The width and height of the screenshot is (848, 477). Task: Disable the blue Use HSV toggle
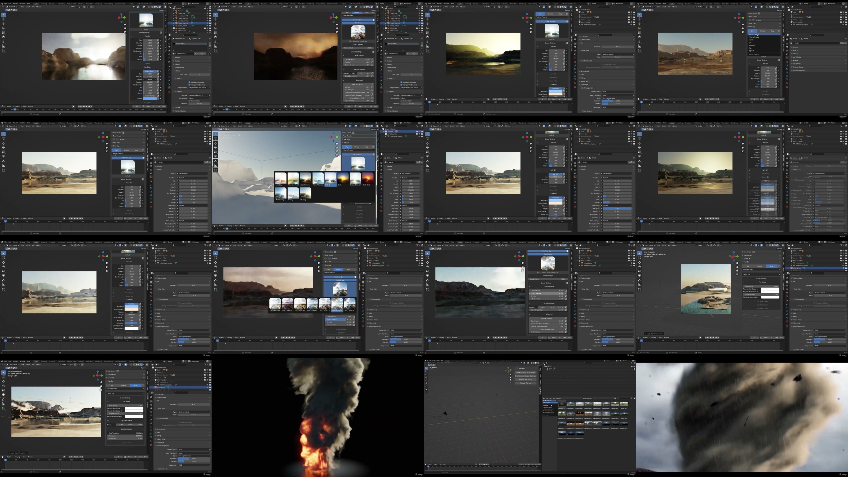(556, 174)
